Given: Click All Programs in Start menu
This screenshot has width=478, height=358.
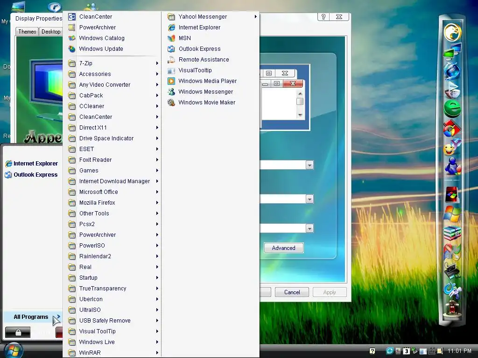Looking at the screenshot, I should 33,317.
